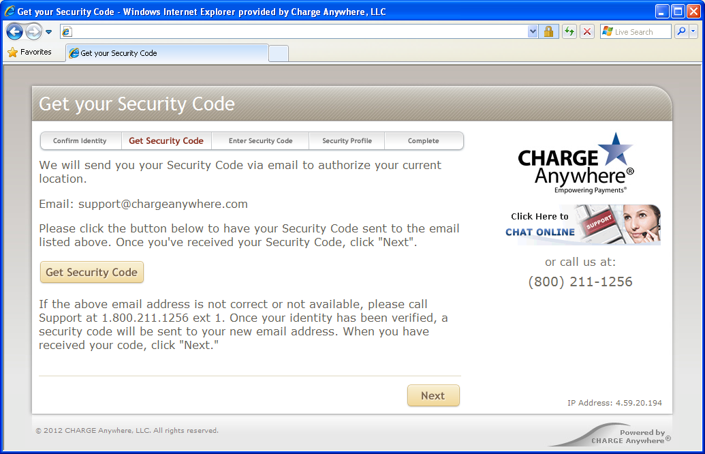705x454 pixels.
Task: Go to the 'Confirm Identity' step
Action: tap(80, 141)
